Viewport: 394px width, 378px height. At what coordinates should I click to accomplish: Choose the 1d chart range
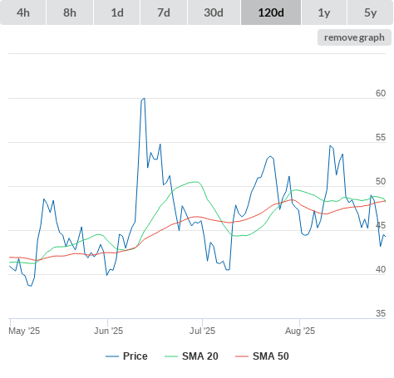coord(117,12)
